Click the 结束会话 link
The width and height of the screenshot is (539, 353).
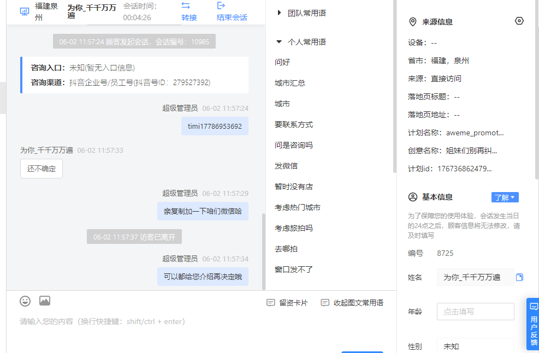232,17
